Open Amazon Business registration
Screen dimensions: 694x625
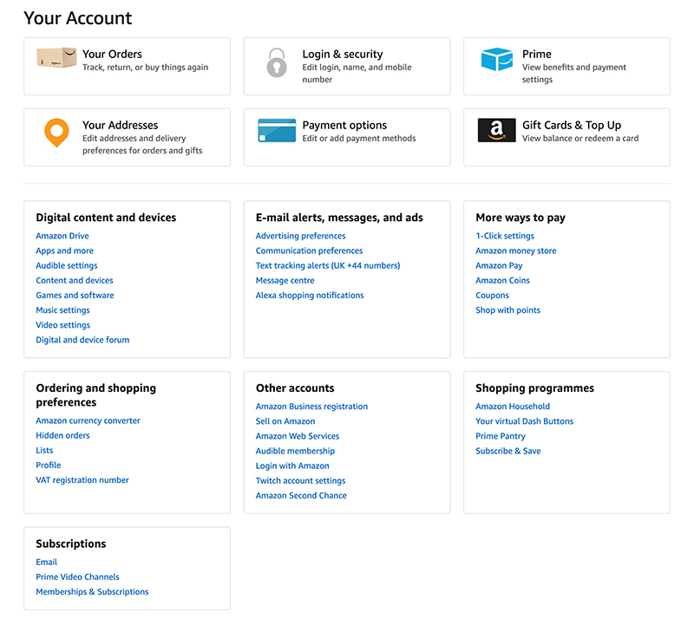pyautogui.click(x=311, y=407)
